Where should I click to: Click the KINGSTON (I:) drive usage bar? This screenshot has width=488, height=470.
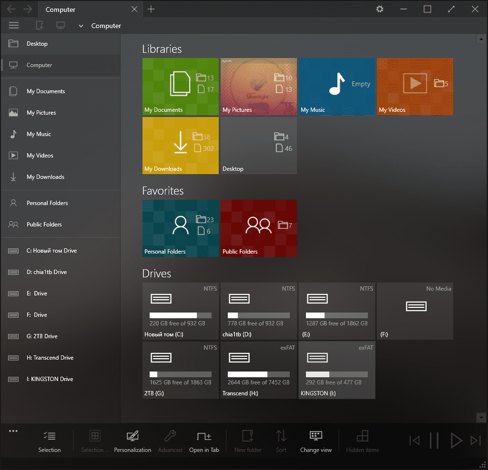click(336, 374)
